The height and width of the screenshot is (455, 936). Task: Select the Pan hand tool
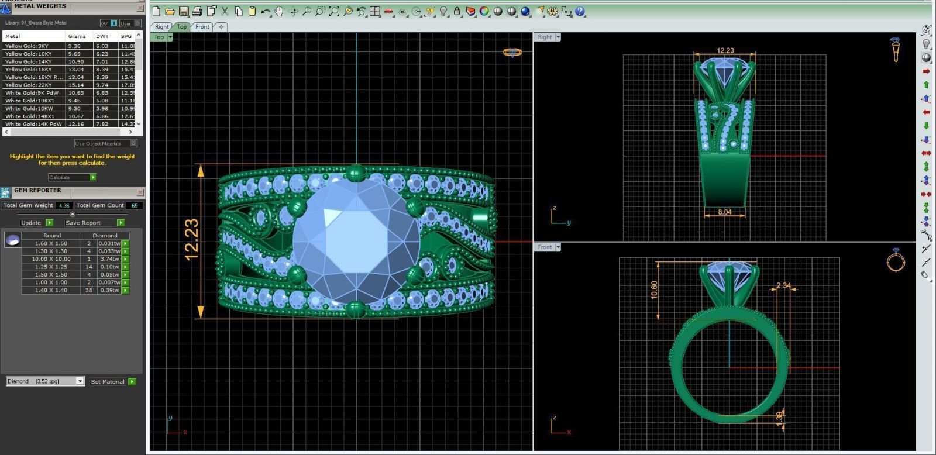coord(280,11)
